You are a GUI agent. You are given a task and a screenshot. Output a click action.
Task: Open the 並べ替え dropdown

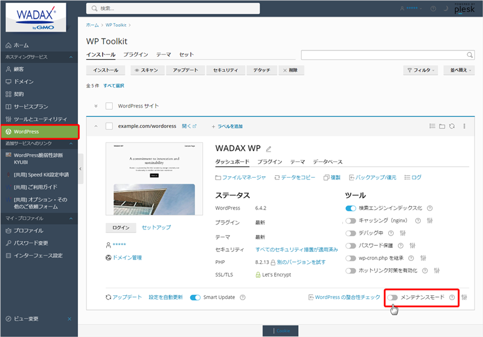pyautogui.click(x=459, y=70)
